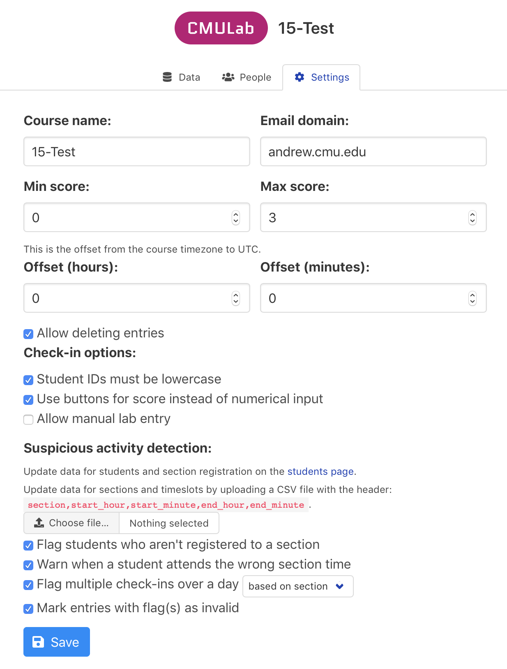The height and width of the screenshot is (669, 507).
Task: Click the Course name input field
Action: tap(137, 152)
